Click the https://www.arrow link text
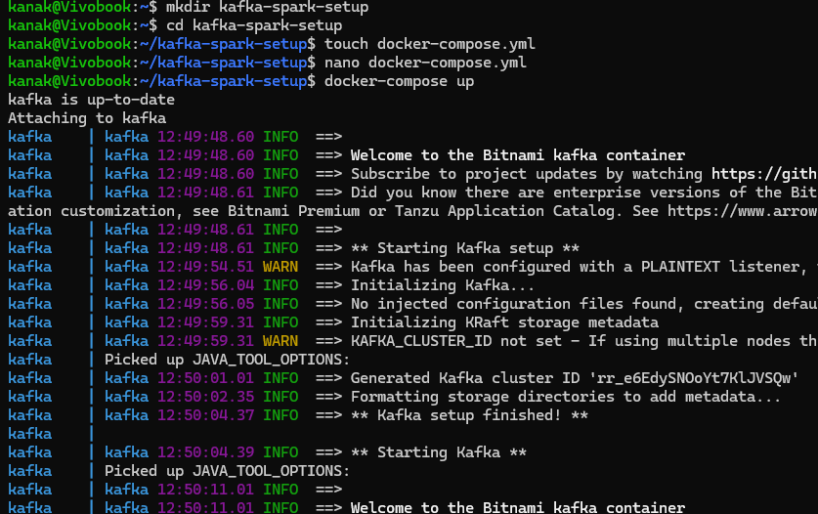818x514 pixels. [743, 211]
